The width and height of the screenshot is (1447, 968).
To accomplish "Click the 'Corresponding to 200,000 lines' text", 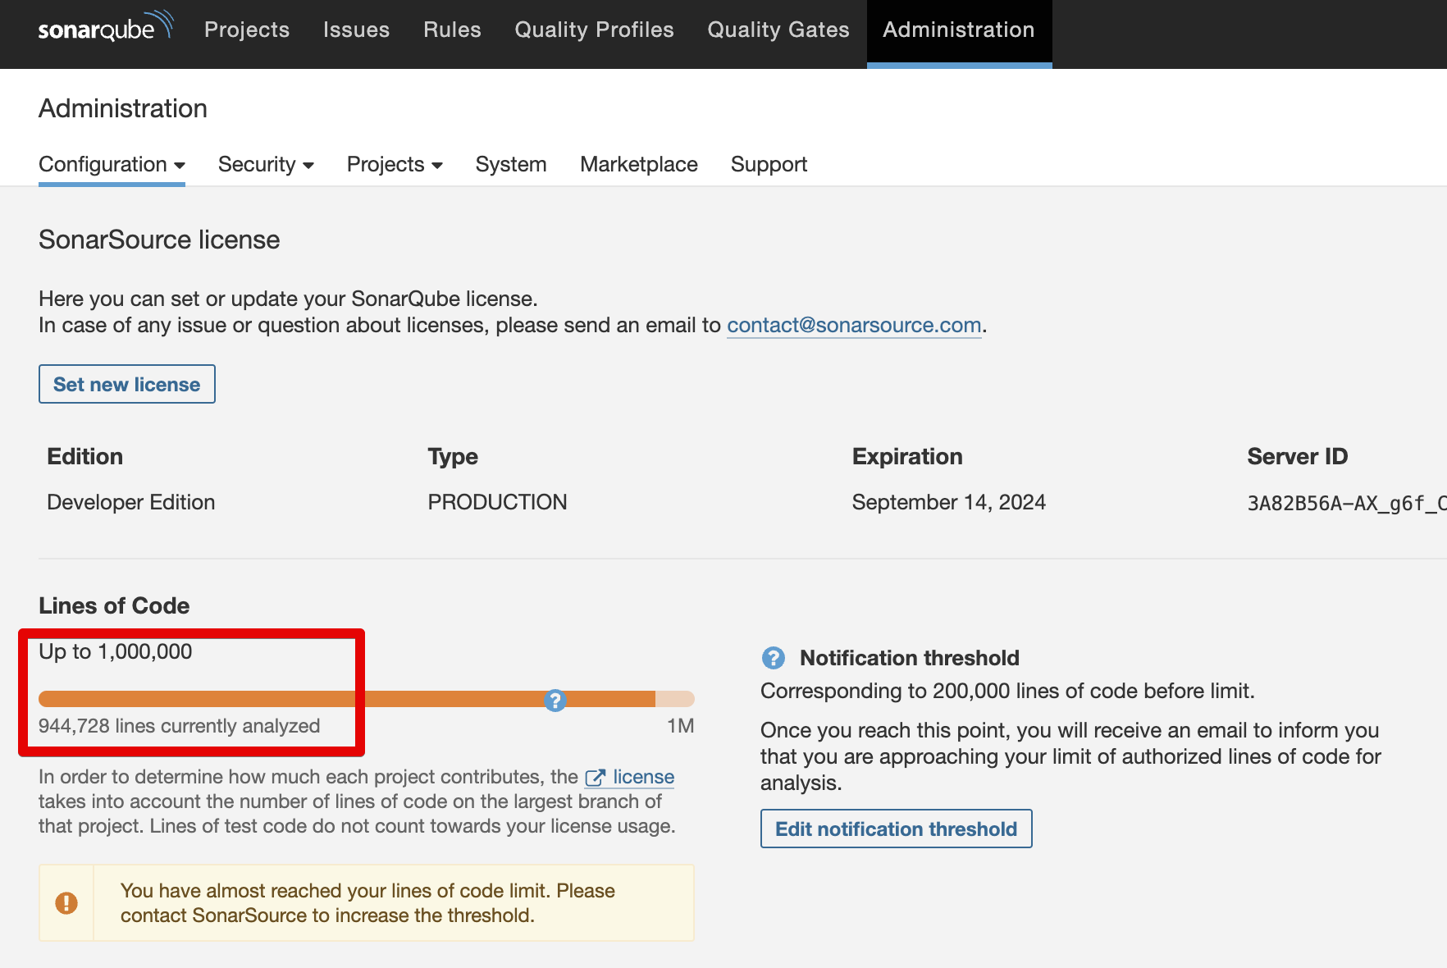I will [1007, 691].
